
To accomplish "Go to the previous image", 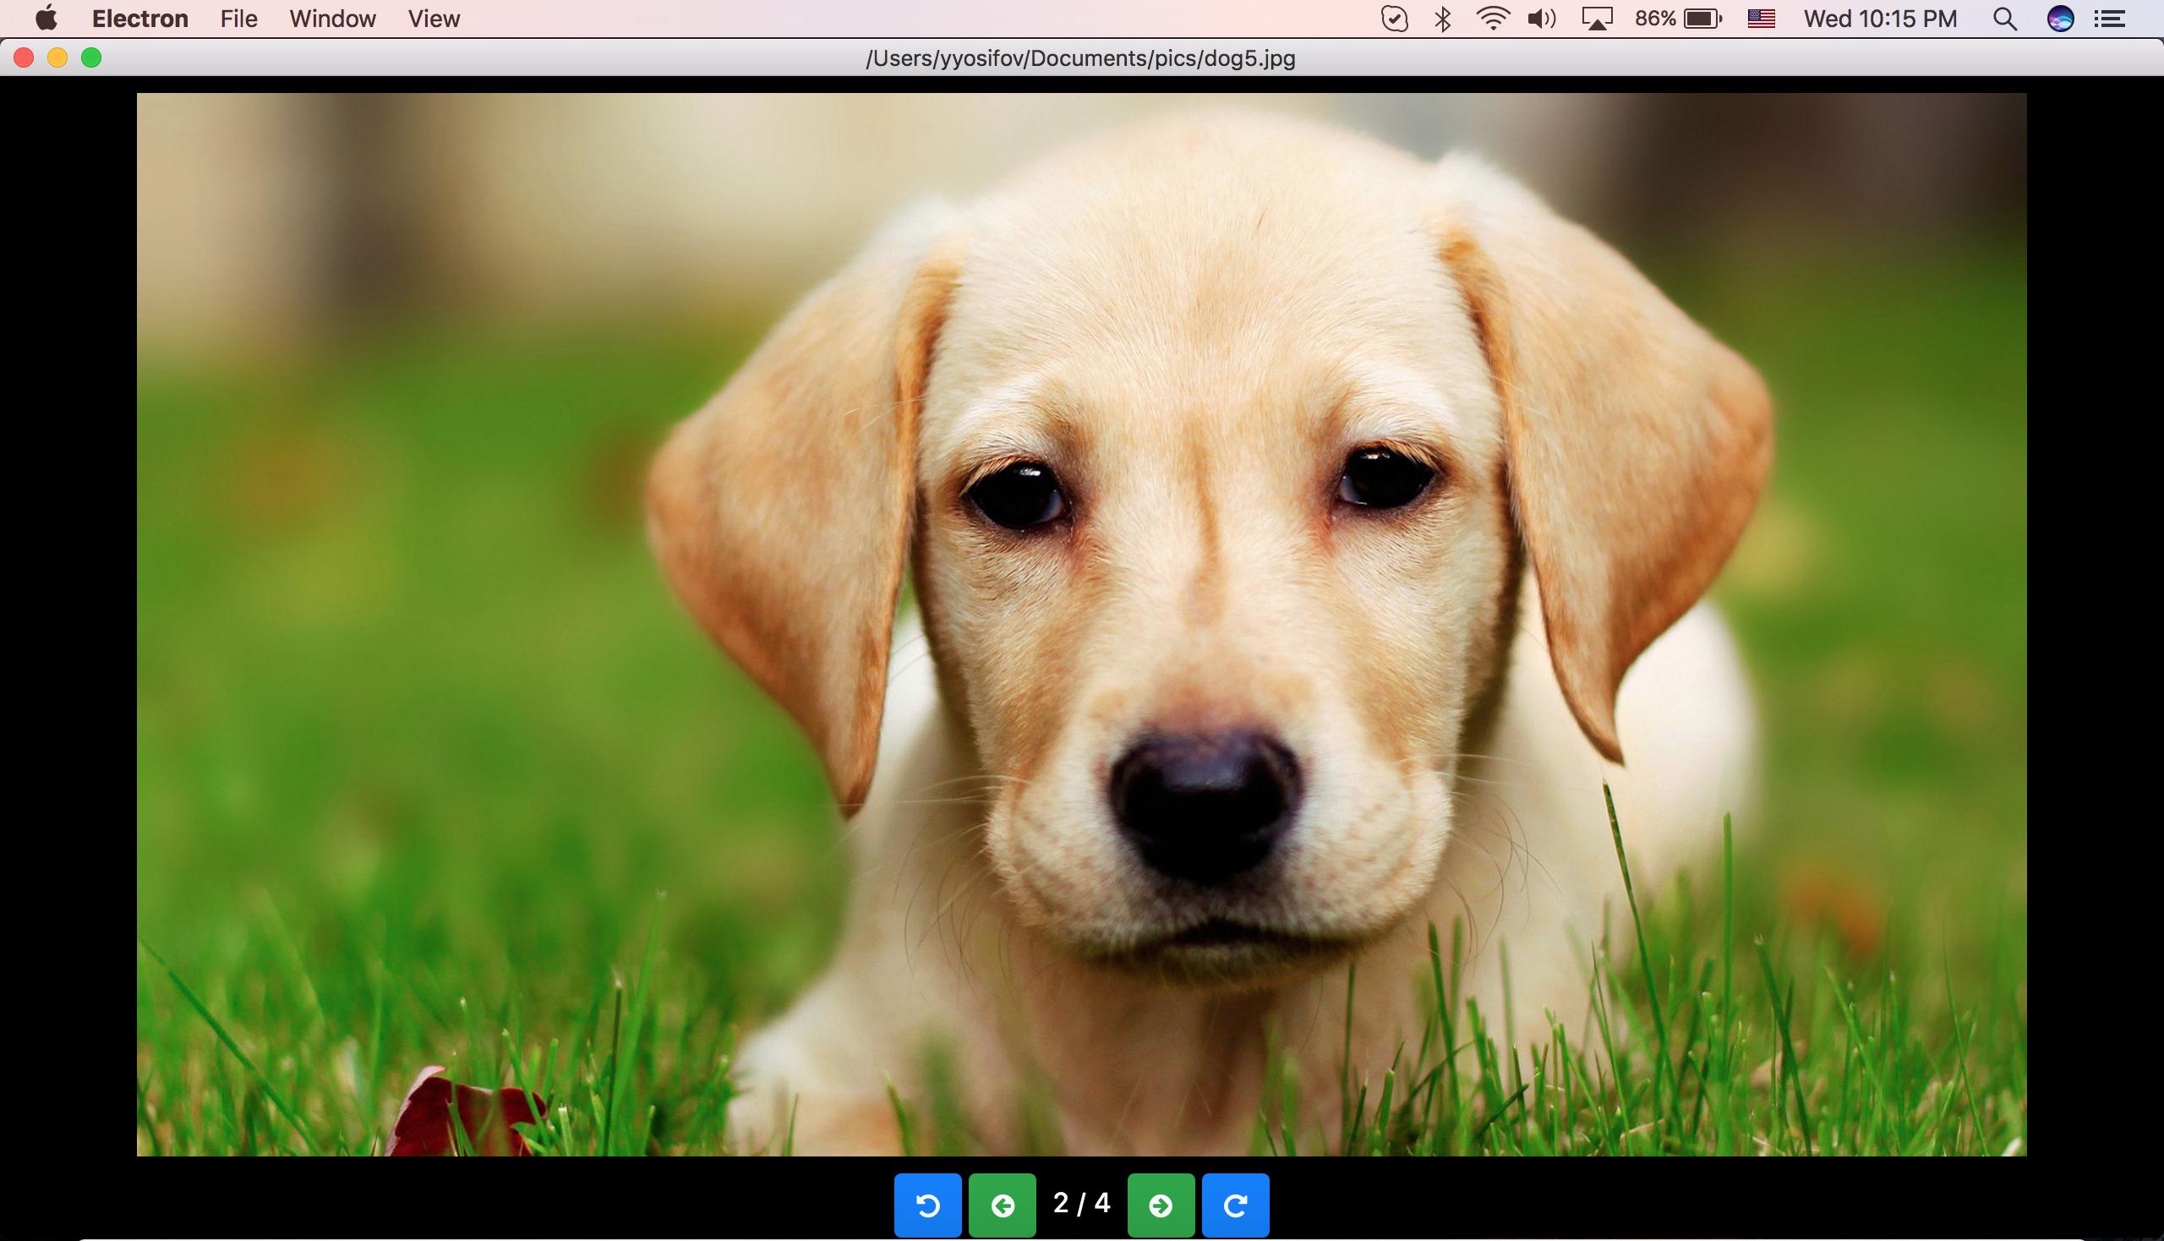I will coord(1003,1205).
